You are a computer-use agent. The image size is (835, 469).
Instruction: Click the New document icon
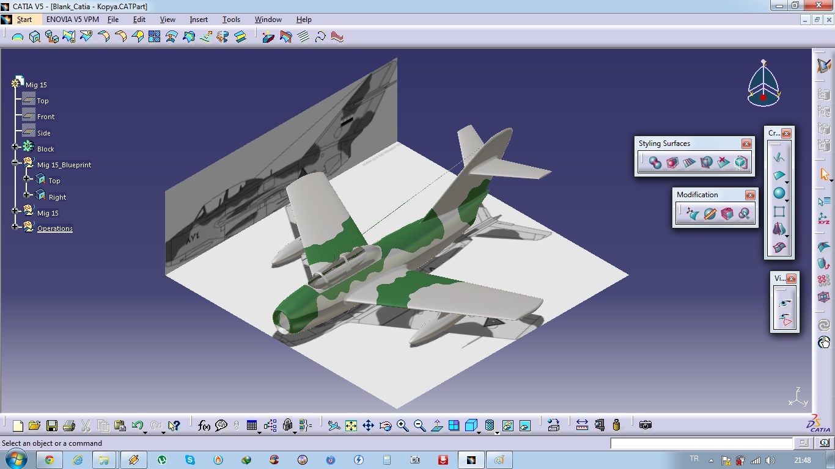point(18,426)
